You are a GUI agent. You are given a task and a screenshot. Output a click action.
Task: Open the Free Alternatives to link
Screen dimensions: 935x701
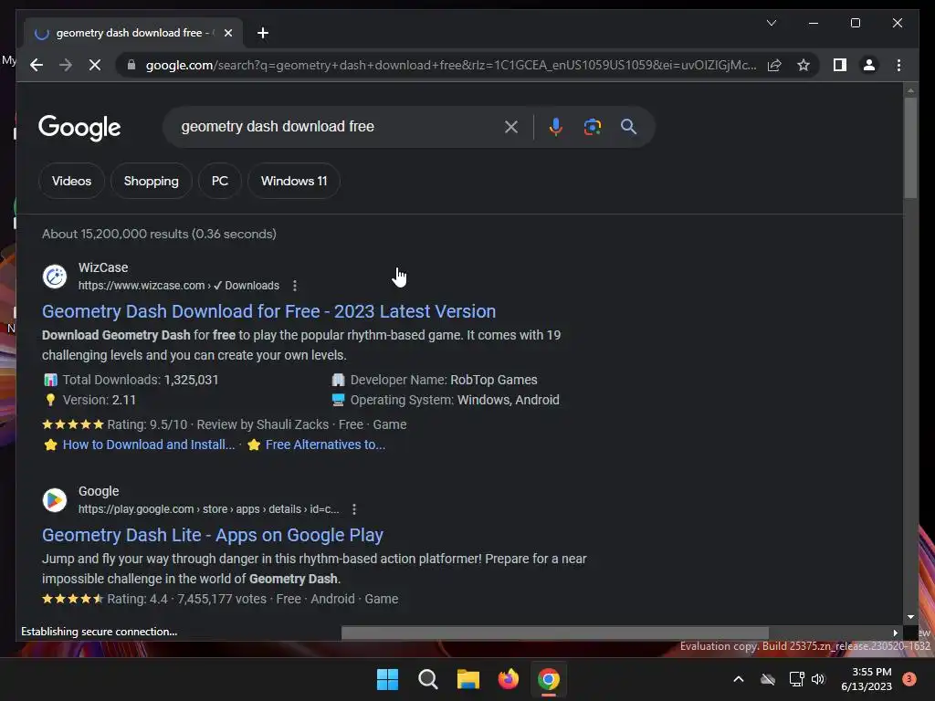coord(325,445)
